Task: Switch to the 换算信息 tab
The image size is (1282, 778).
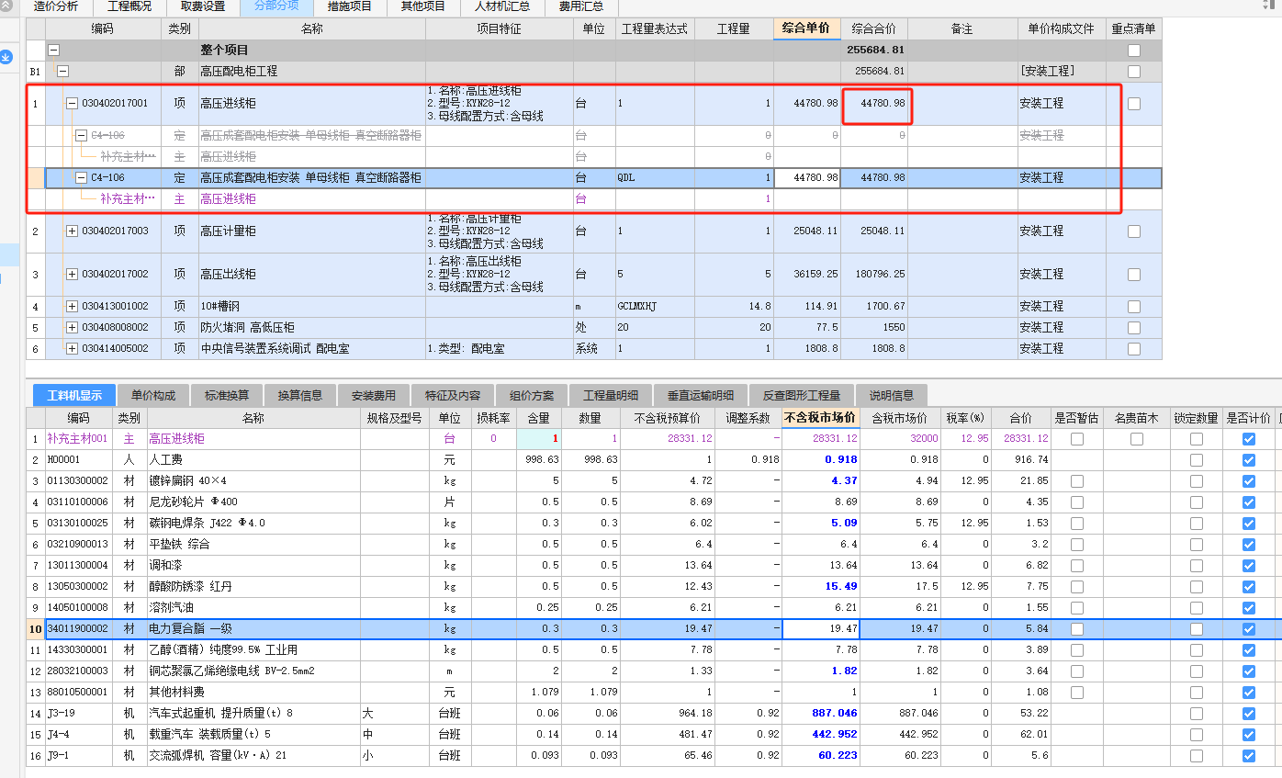Action: click(x=299, y=396)
